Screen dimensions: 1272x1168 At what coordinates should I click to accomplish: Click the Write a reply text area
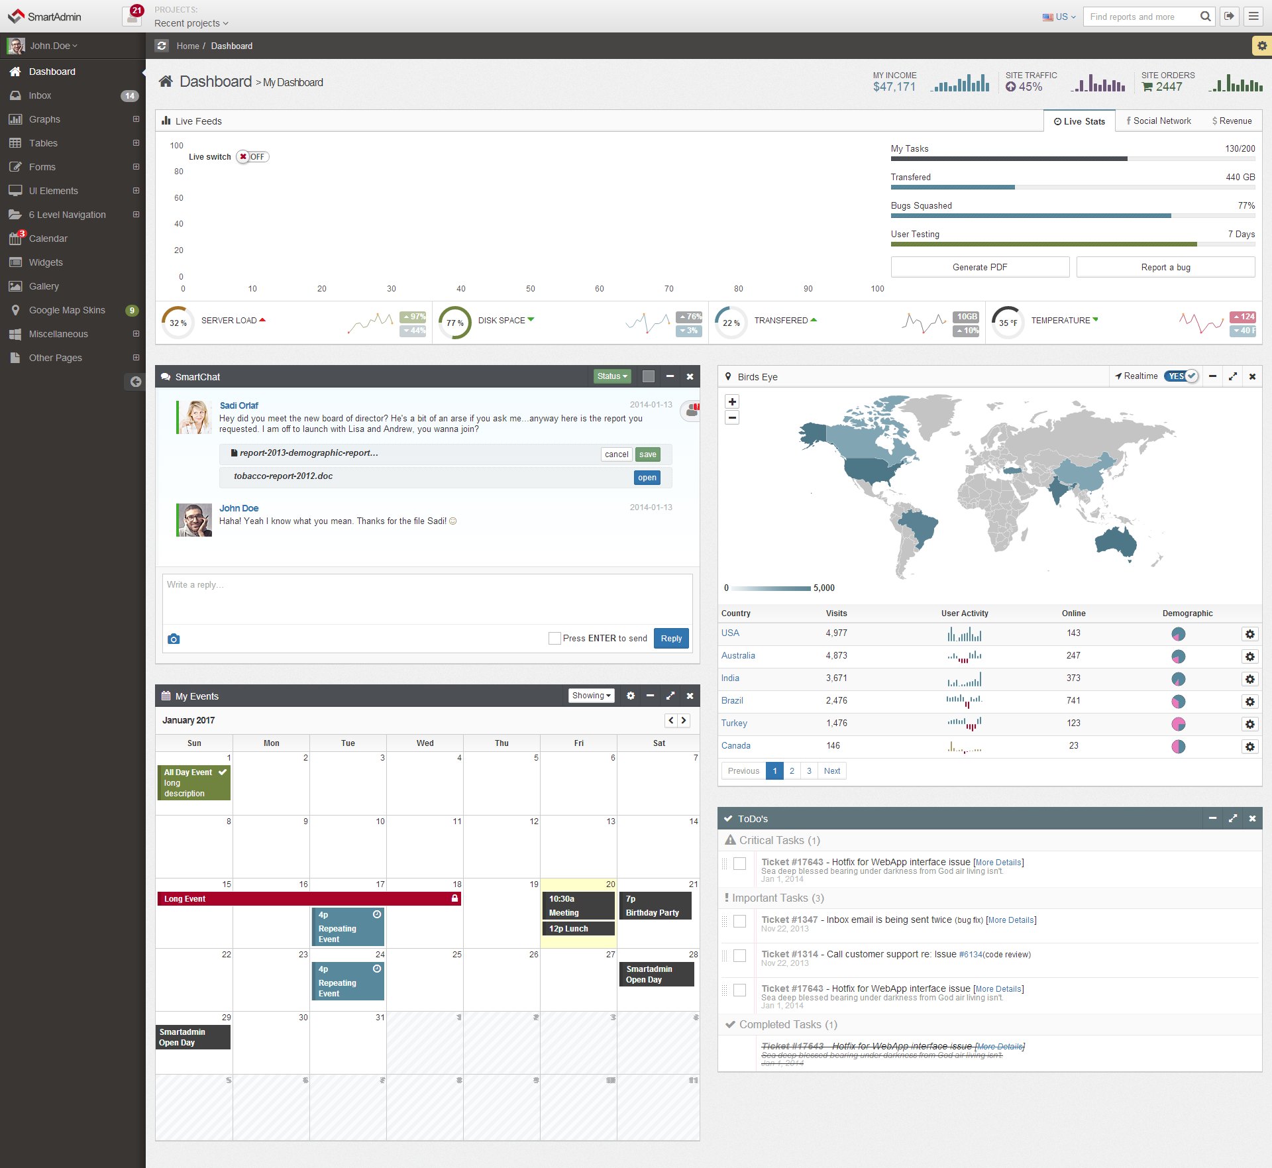[x=427, y=599]
